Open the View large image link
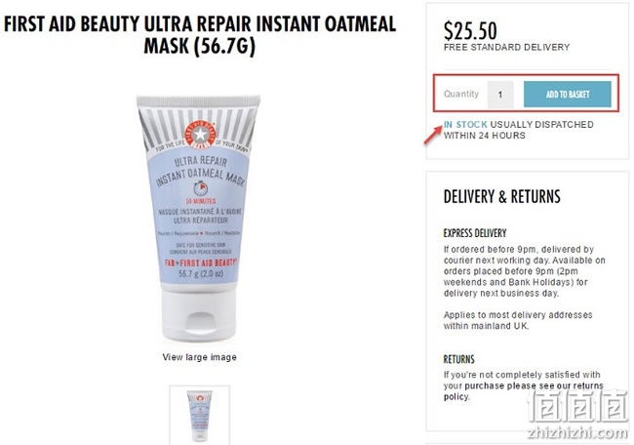Screen dimensions: 634x445 pos(199,357)
